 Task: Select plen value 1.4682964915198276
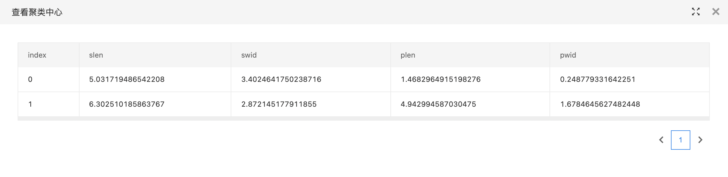tap(441, 79)
